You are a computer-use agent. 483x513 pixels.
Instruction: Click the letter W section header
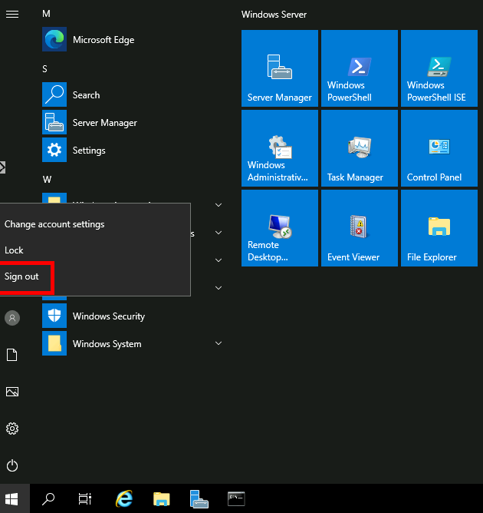click(x=47, y=179)
